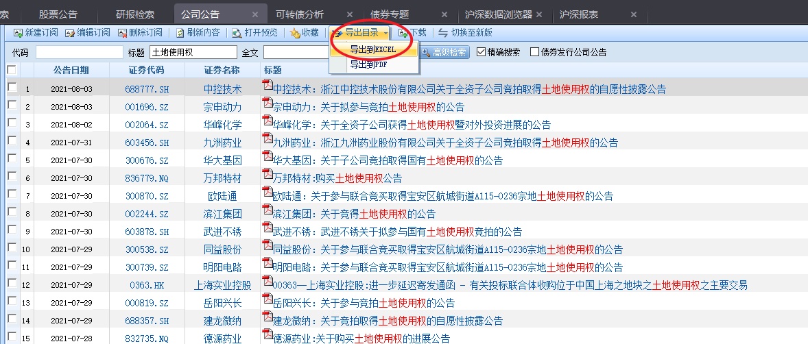
Task: Click the PDF icon beside the 华峰化学 title
Action: point(268,121)
